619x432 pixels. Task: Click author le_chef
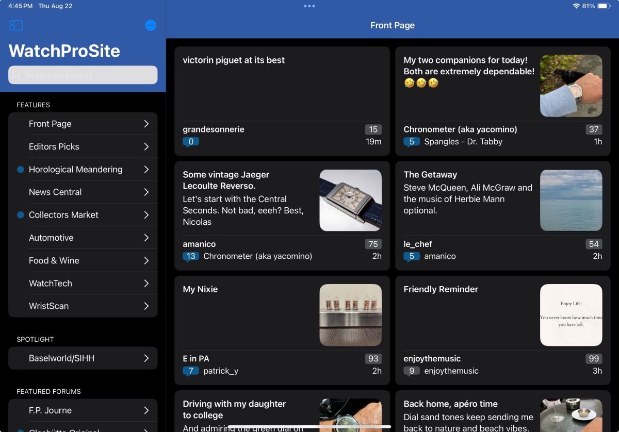[418, 244]
